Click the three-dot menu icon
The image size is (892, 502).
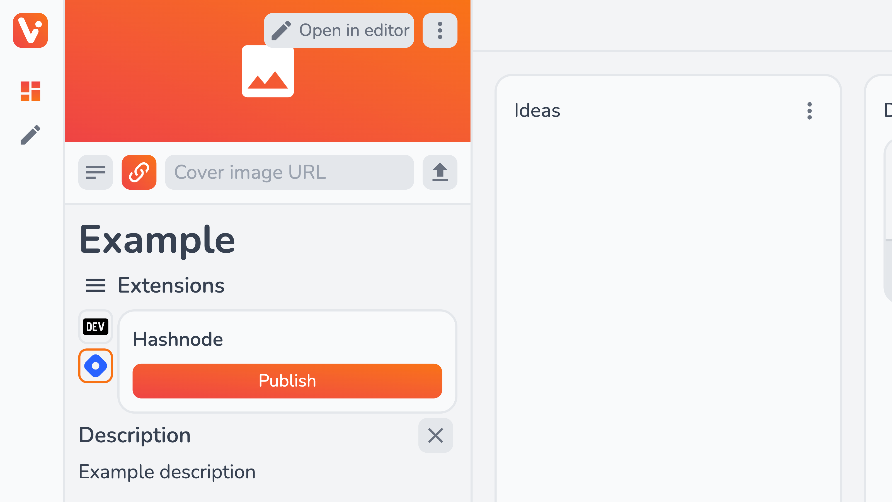pyautogui.click(x=440, y=30)
